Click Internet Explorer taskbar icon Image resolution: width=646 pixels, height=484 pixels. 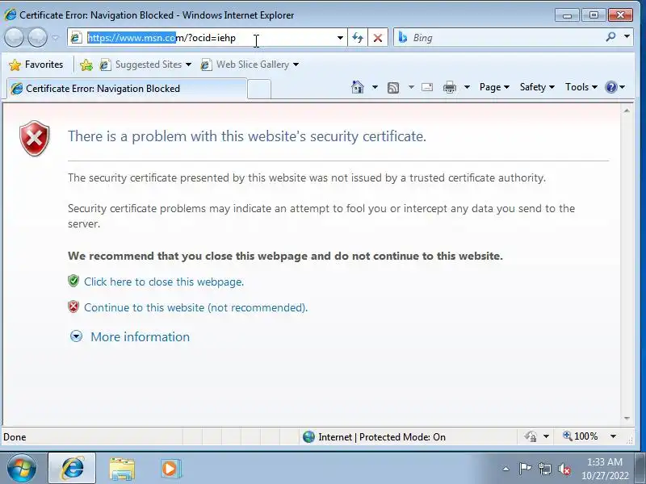[x=72, y=469]
